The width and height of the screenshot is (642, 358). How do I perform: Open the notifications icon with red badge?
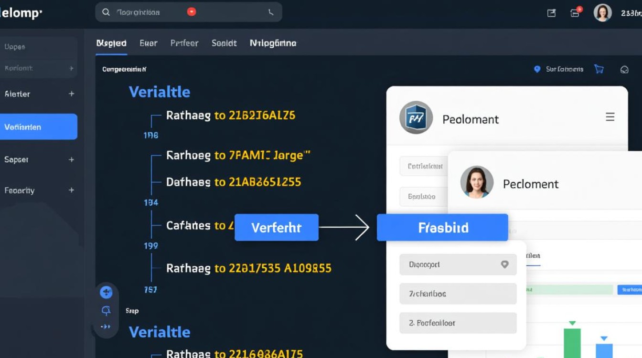[576, 13]
